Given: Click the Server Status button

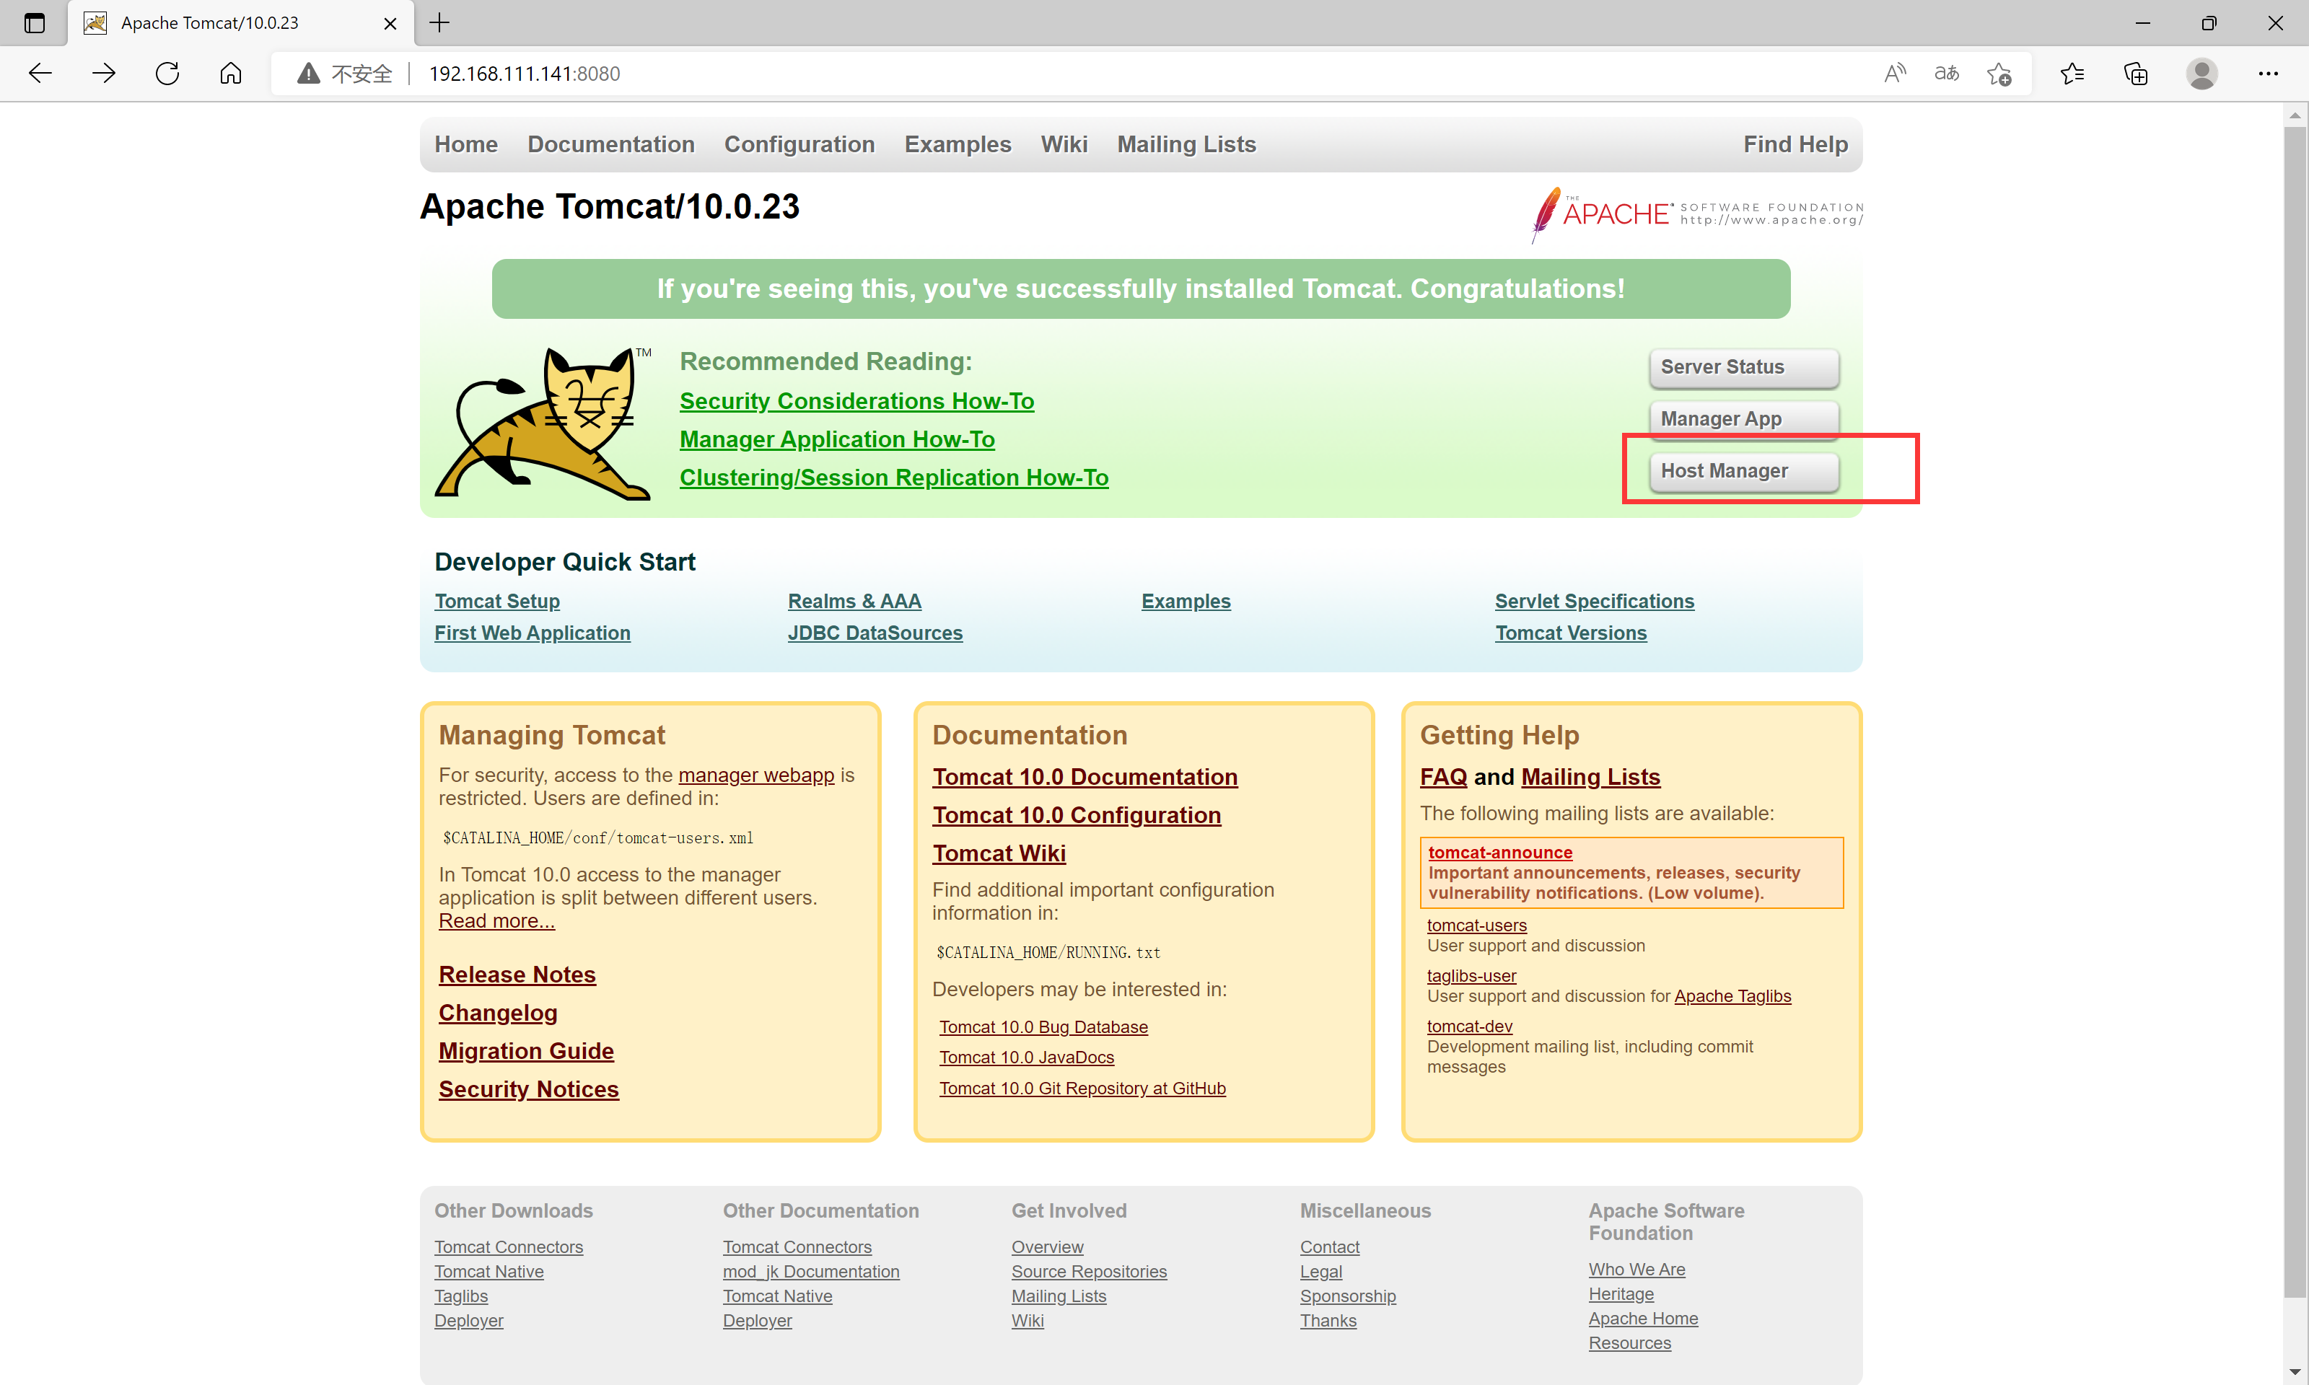Looking at the screenshot, I should pos(1743,368).
